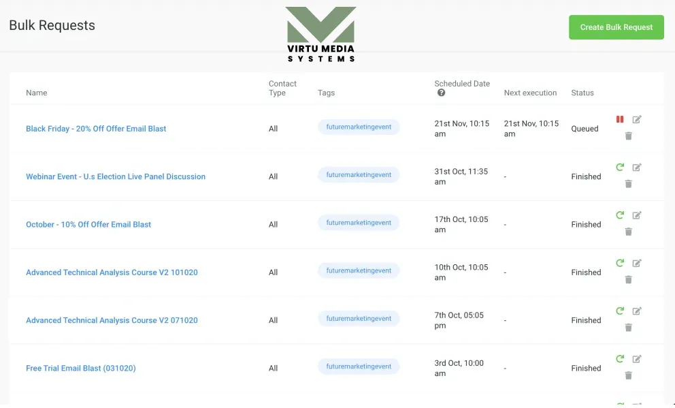Click futuremarketingevent tag in Free Trial Email Blast row

(x=359, y=366)
